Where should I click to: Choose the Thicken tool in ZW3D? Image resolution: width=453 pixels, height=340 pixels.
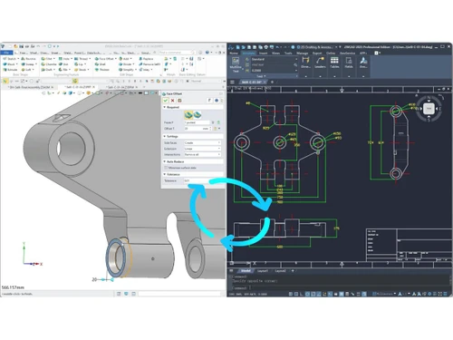coord(102,70)
